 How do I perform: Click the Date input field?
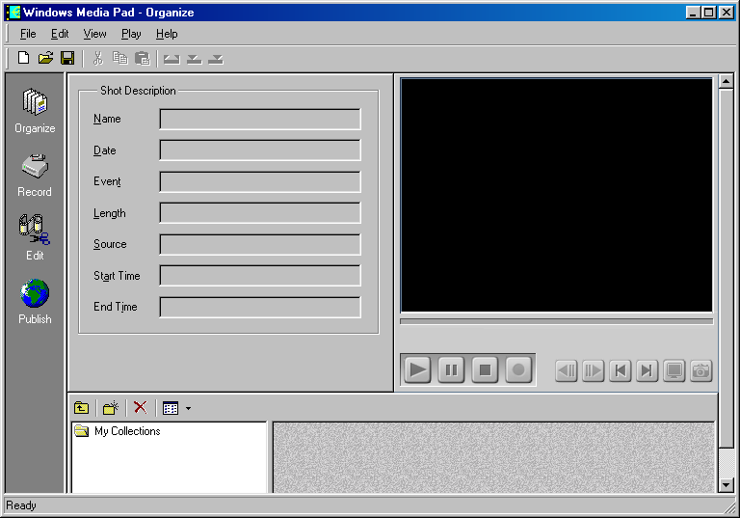[260, 150]
